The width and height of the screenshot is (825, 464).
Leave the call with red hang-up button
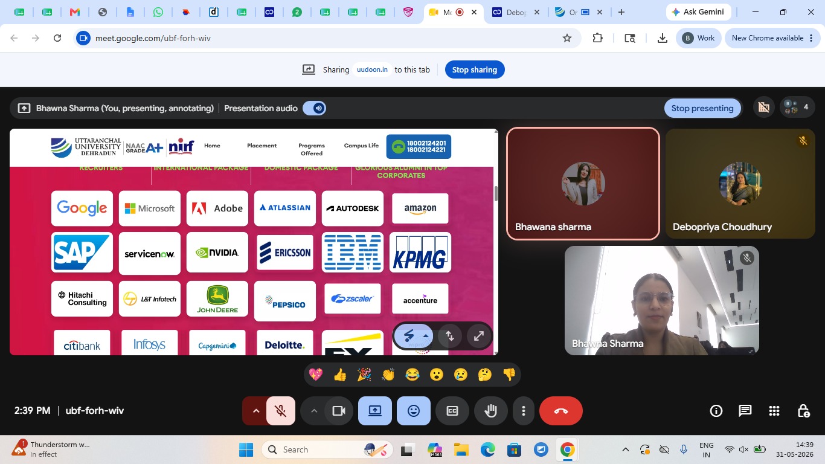pyautogui.click(x=561, y=411)
